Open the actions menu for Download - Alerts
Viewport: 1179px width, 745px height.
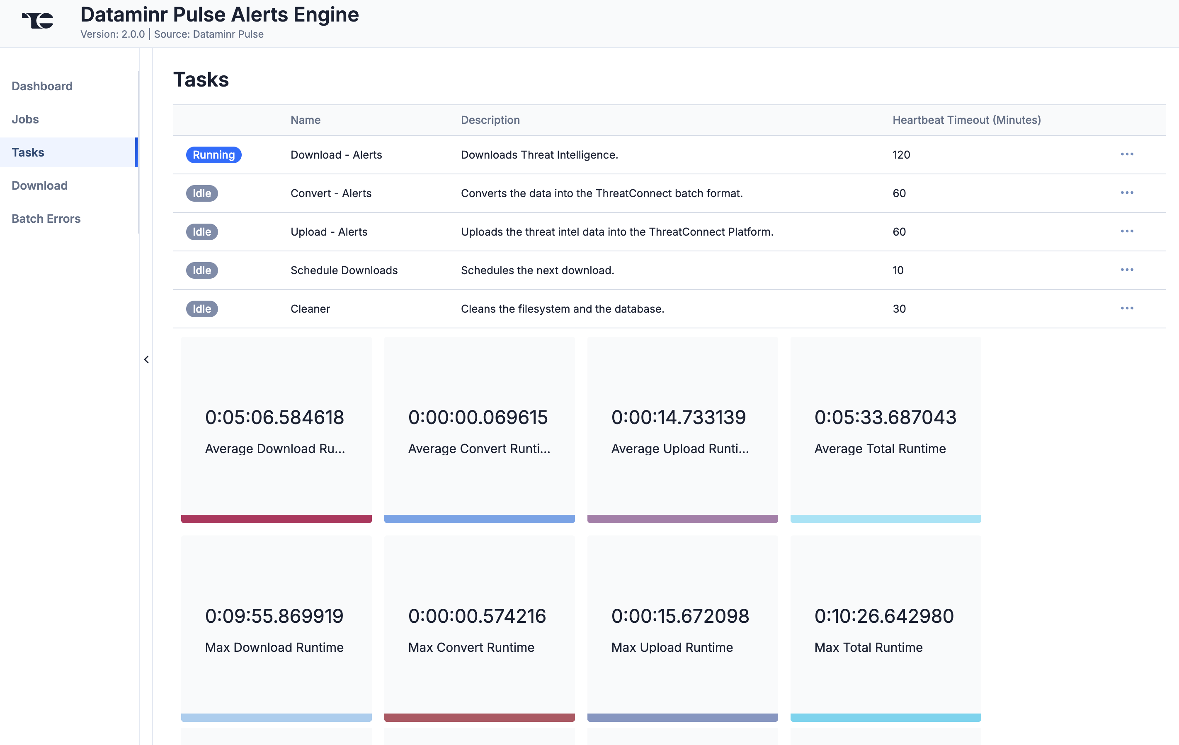click(x=1128, y=154)
